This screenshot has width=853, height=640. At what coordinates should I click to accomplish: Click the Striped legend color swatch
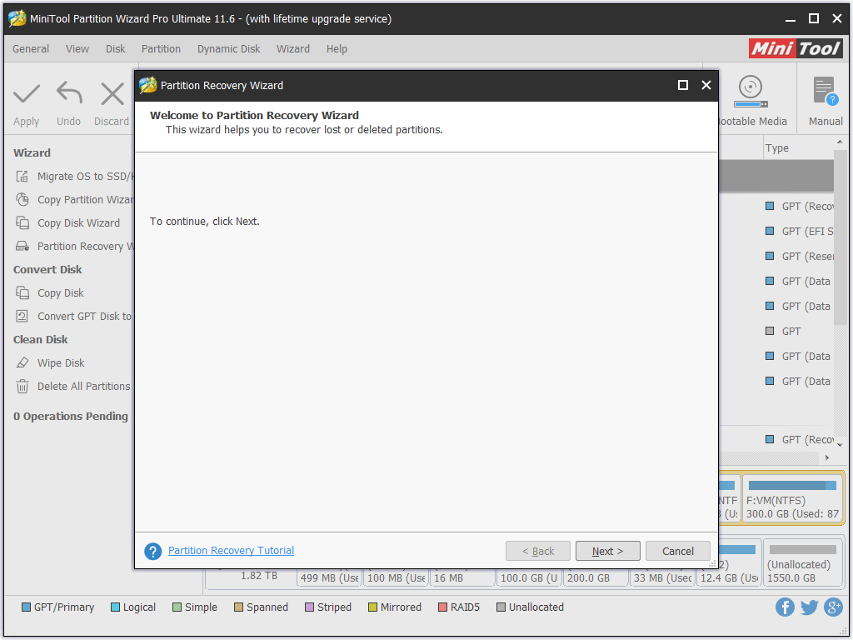click(x=310, y=607)
